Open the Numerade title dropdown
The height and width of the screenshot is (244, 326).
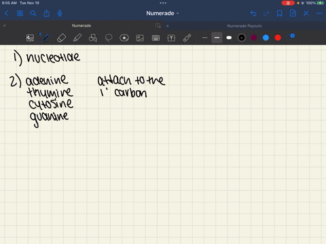coord(162,14)
